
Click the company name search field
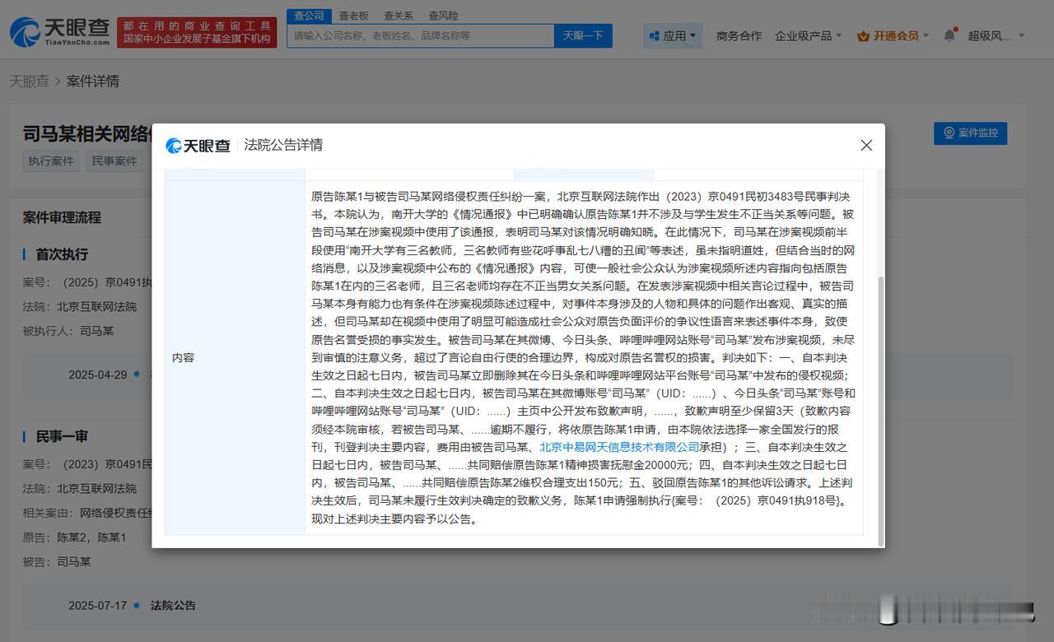420,35
